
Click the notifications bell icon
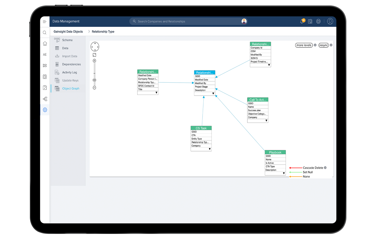pyautogui.click(x=302, y=21)
